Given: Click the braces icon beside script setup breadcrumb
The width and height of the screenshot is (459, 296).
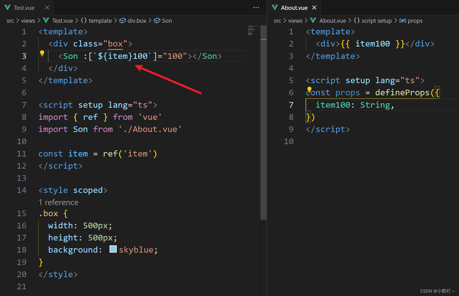Looking at the screenshot, I should 357,20.
